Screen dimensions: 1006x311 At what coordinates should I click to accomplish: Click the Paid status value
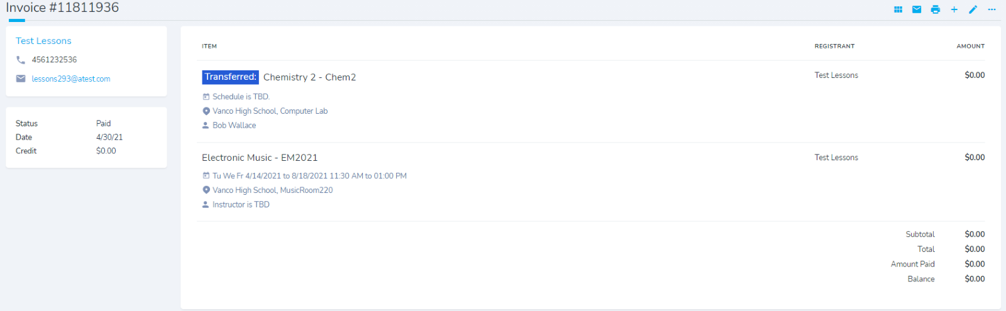tap(104, 124)
